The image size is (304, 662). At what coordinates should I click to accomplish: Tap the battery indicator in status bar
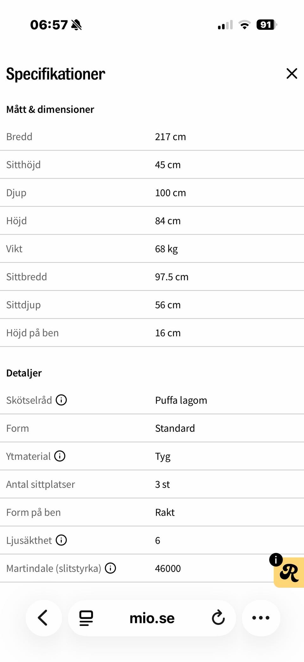point(267,25)
